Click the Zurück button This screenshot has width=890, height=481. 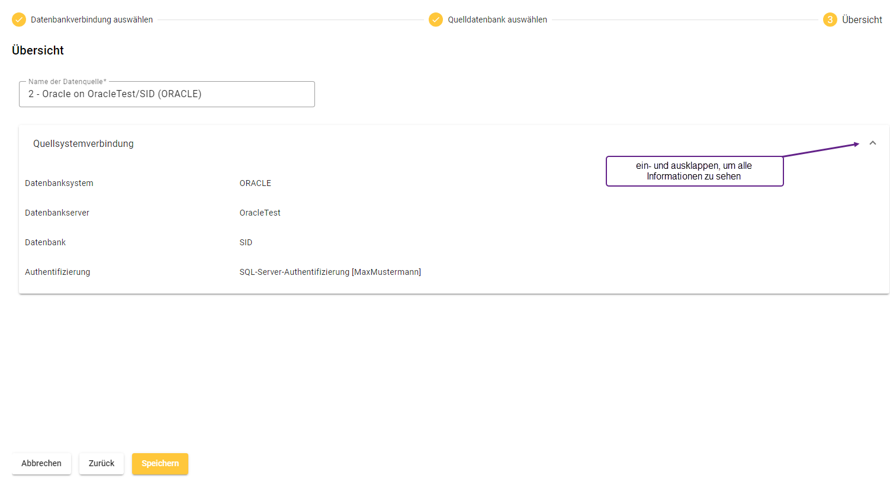[101, 463]
